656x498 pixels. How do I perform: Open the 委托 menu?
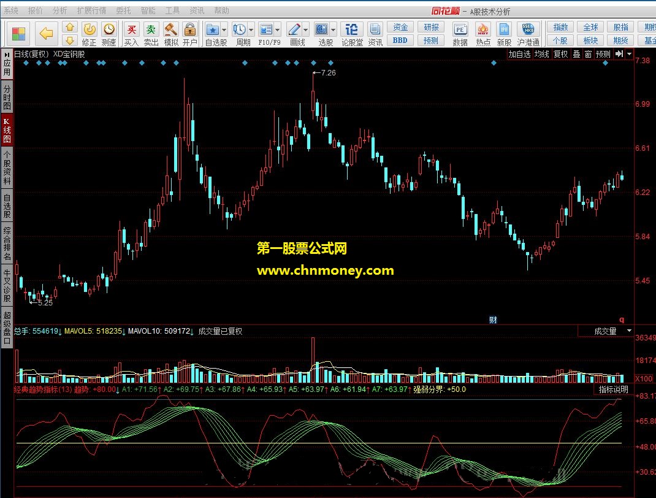coord(123,10)
